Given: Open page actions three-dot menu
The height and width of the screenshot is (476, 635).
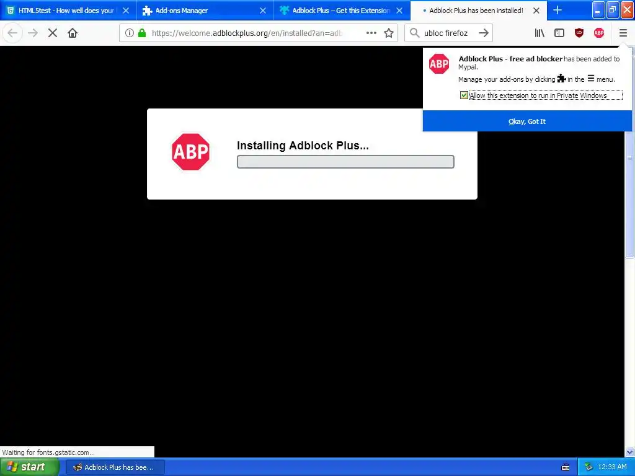Looking at the screenshot, I should tap(371, 33).
